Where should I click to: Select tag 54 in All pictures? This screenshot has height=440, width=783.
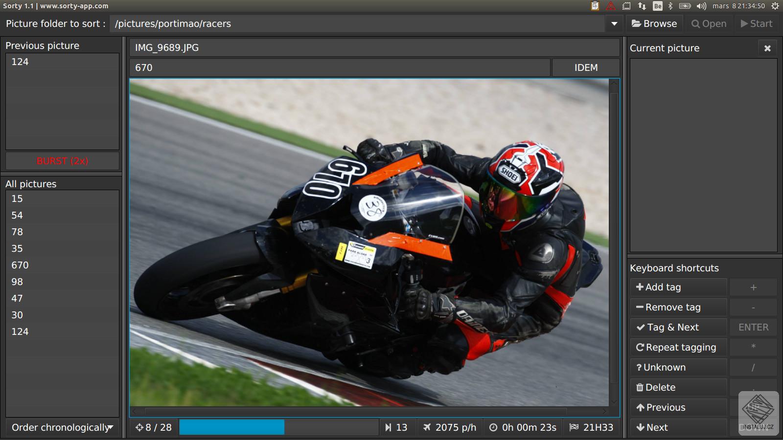(62, 215)
